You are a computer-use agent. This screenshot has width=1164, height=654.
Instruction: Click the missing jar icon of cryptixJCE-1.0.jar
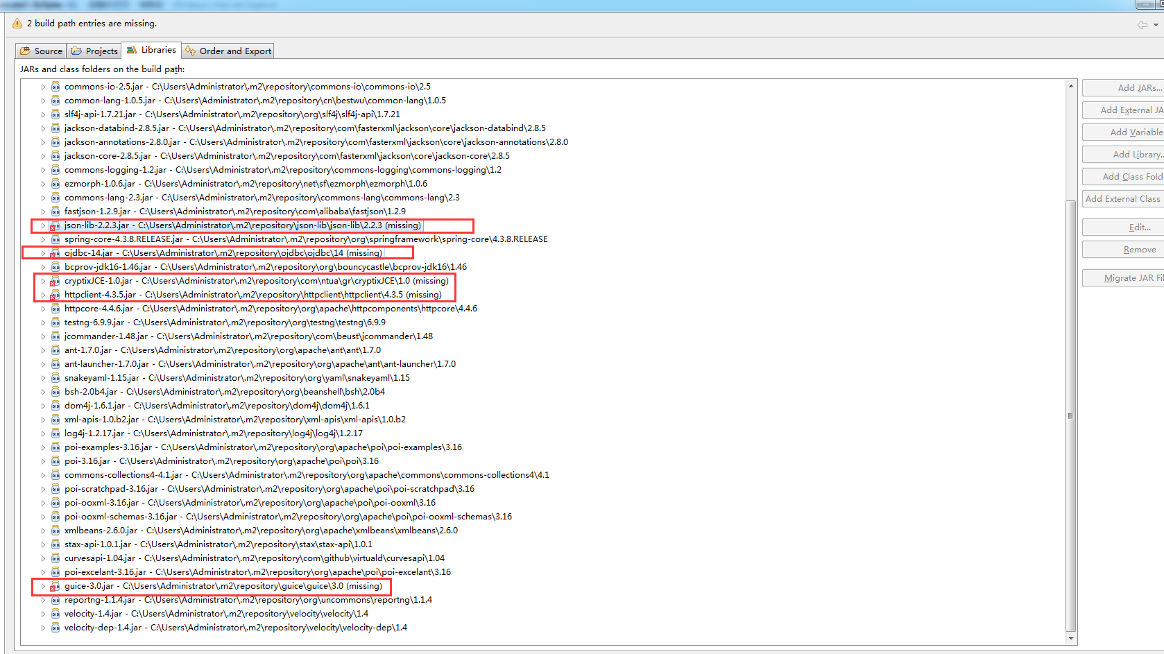point(55,281)
